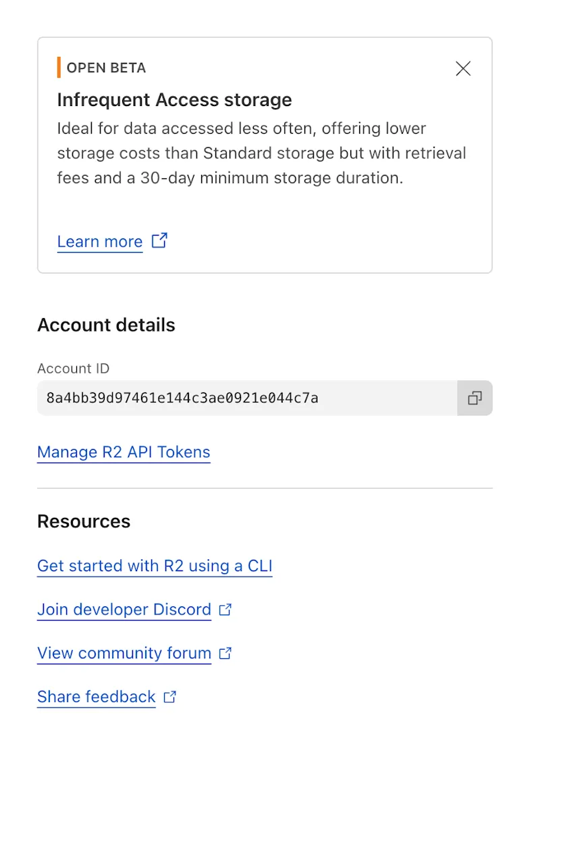
Task: Join the developer Discord
Action: (124, 609)
